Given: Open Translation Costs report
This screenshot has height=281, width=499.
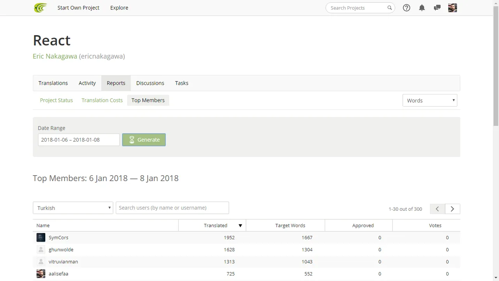Looking at the screenshot, I should [x=102, y=100].
